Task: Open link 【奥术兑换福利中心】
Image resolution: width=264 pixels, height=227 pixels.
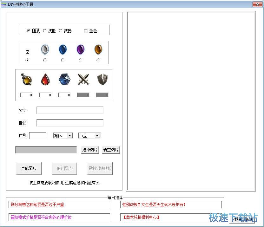Action: (x=171, y=217)
